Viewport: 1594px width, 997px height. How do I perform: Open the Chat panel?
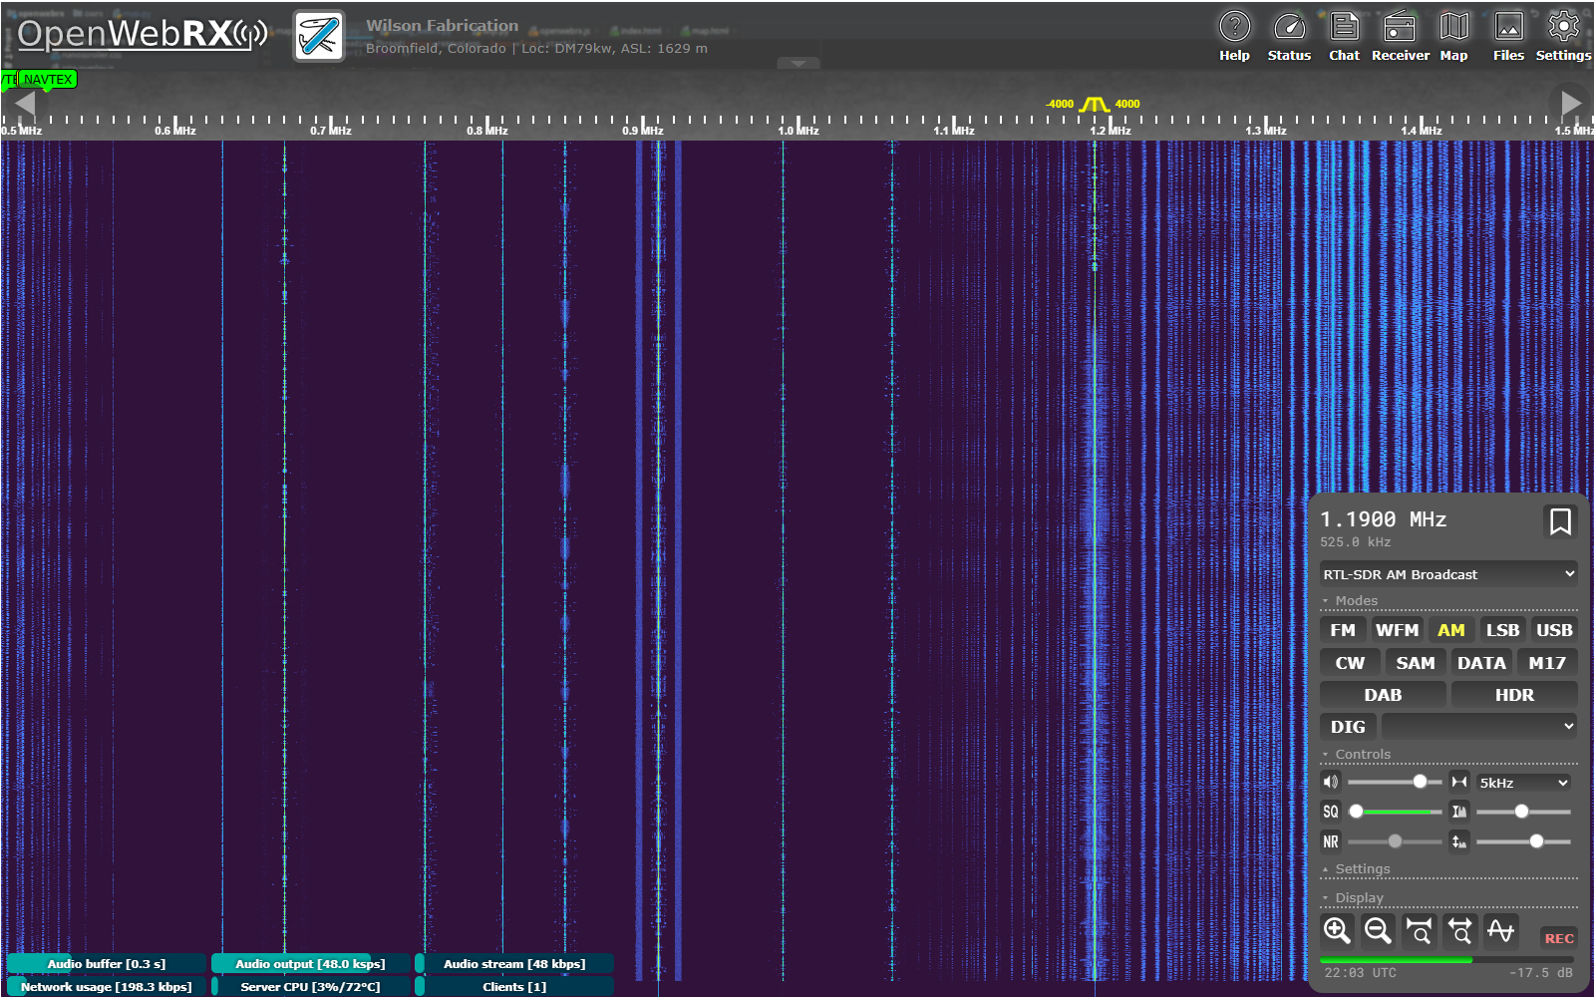pos(1344,37)
